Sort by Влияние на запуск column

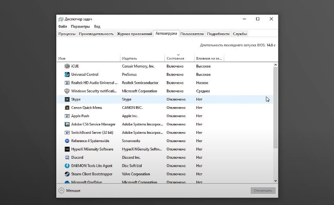[209, 58]
